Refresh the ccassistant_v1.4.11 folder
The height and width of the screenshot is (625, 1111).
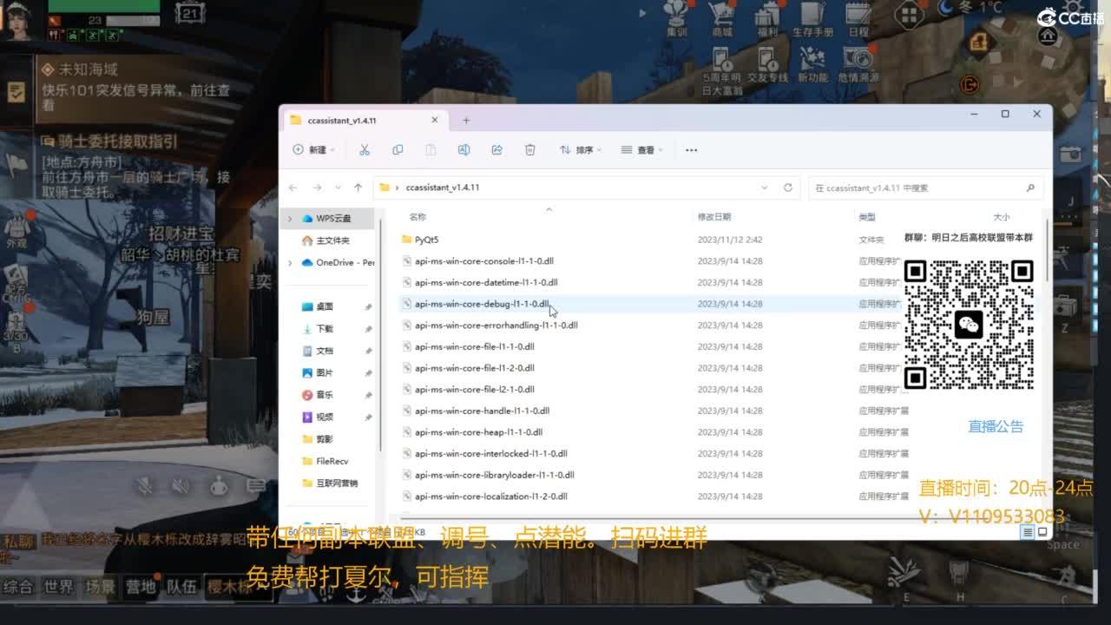click(788, 187)
